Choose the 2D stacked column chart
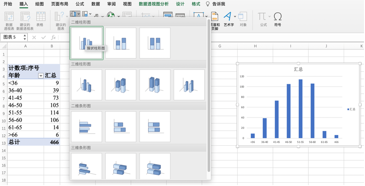Image resolution: width=365 pixels, height=186 pixels. (x=121, y=43)
